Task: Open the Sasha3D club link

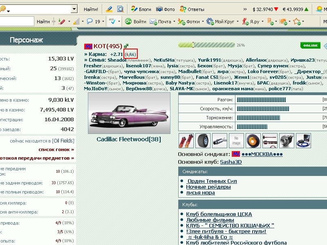Action: [231, 162]
